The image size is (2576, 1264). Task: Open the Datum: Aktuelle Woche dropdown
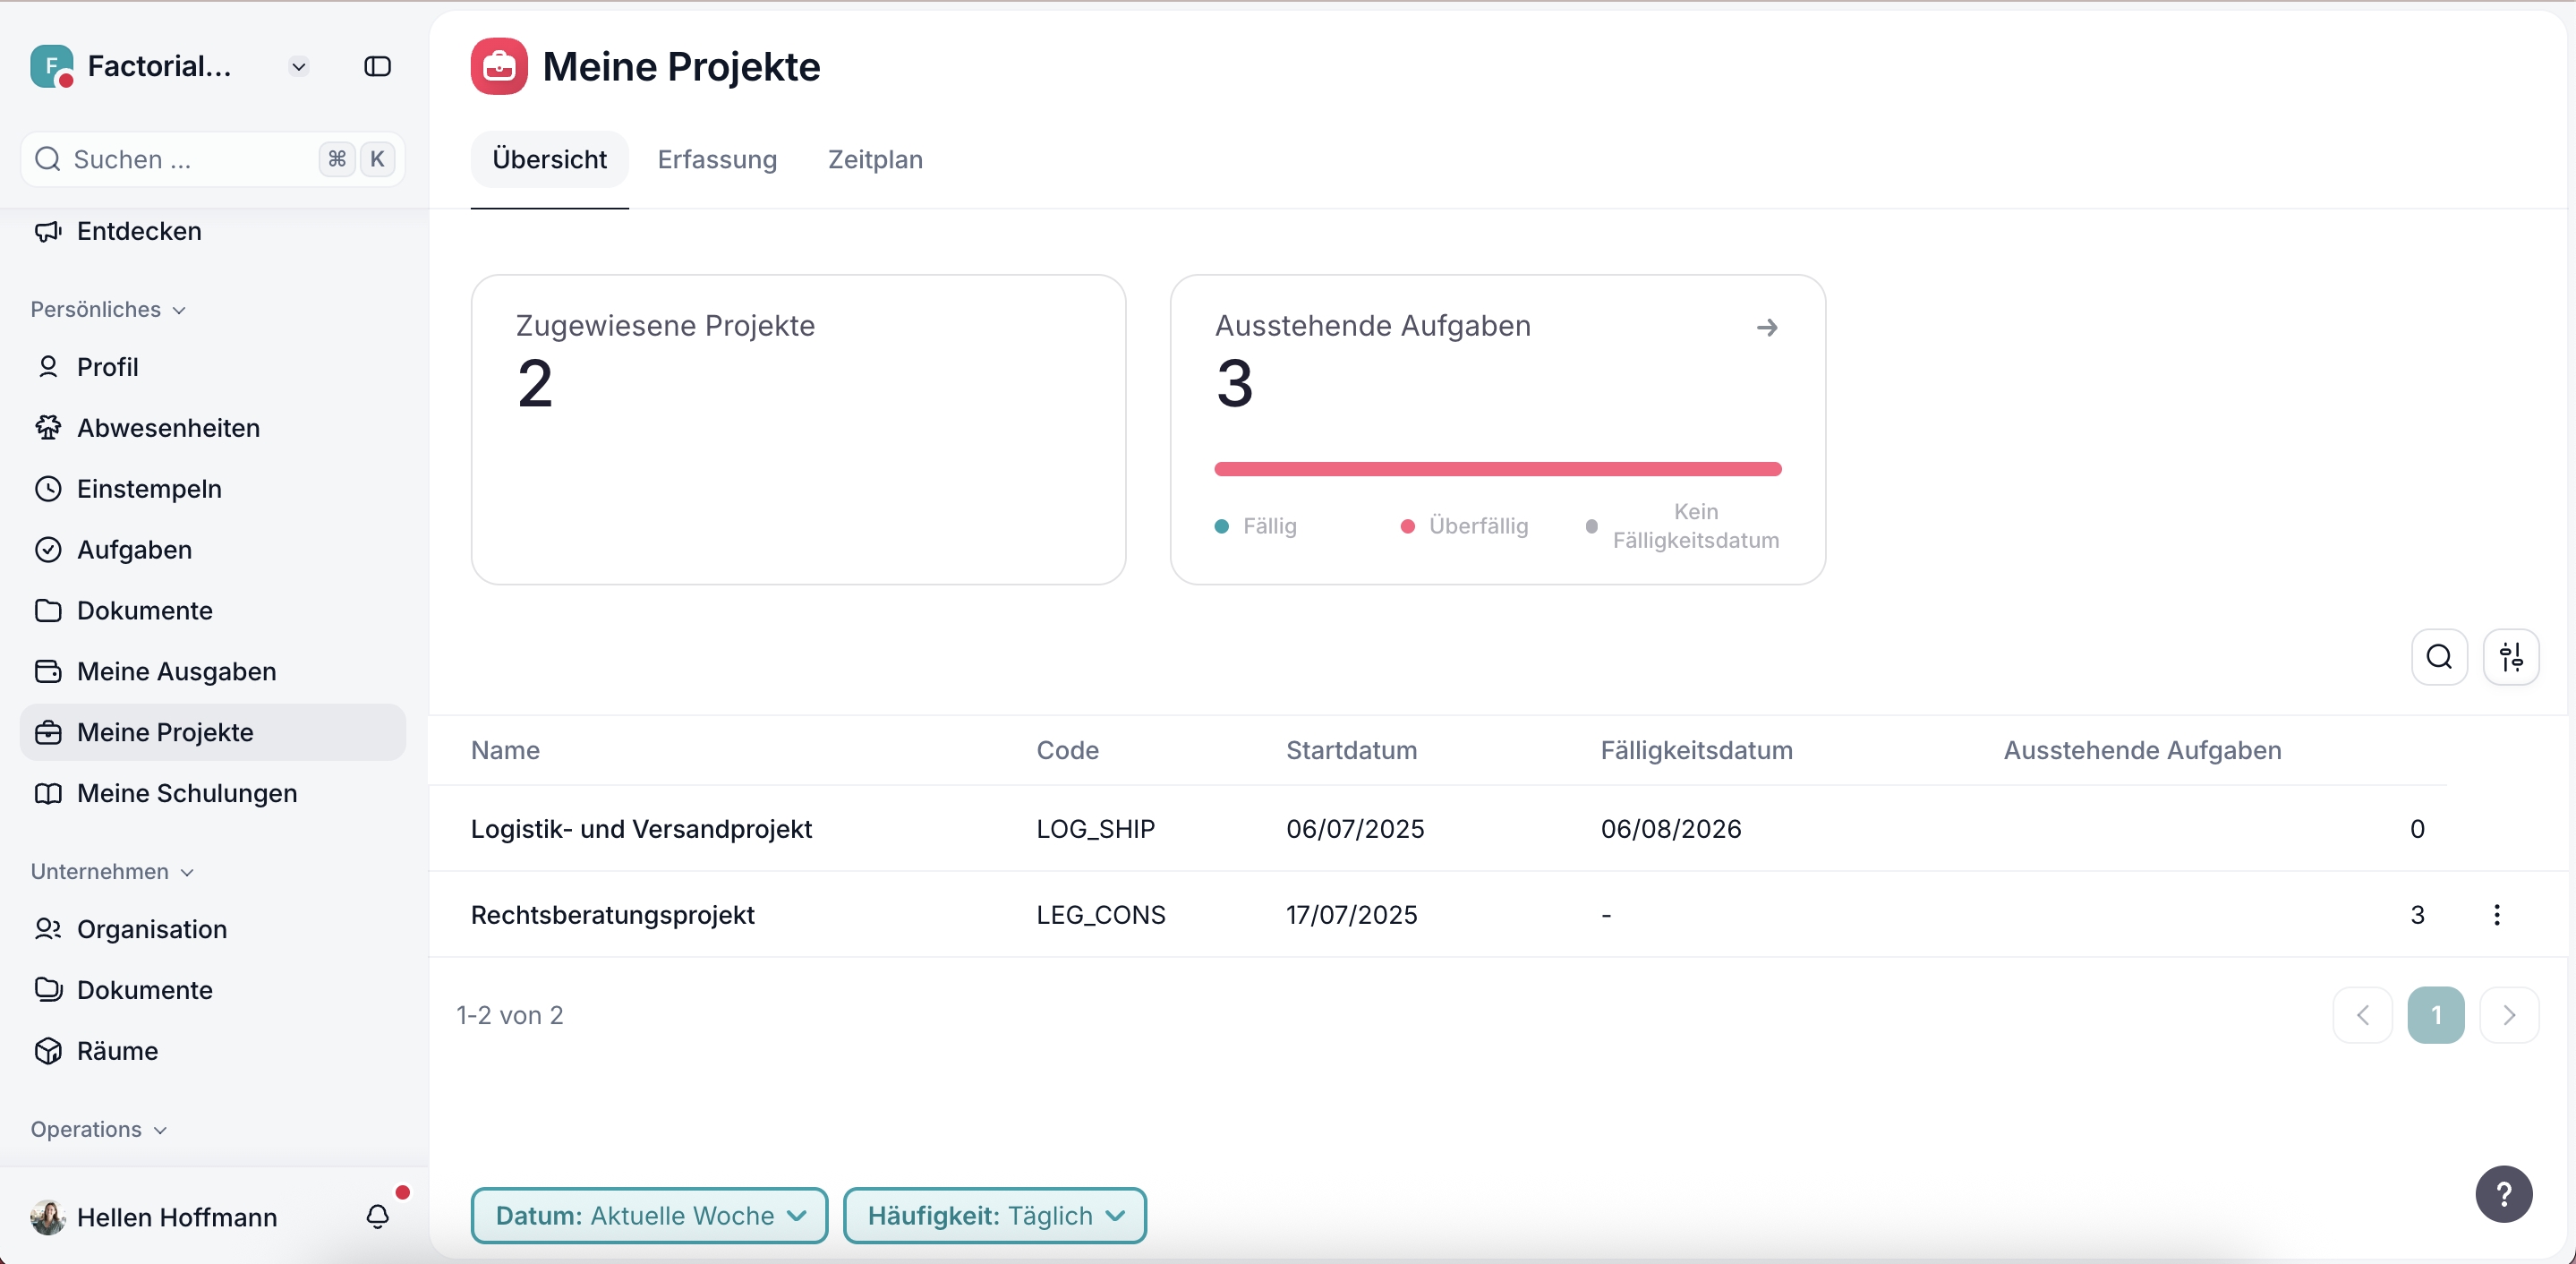pyautogui.click(x=649, y=1216)
